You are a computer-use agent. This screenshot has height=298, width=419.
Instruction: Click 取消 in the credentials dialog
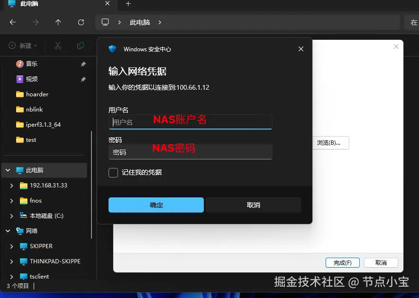click(x=253, y=205)
